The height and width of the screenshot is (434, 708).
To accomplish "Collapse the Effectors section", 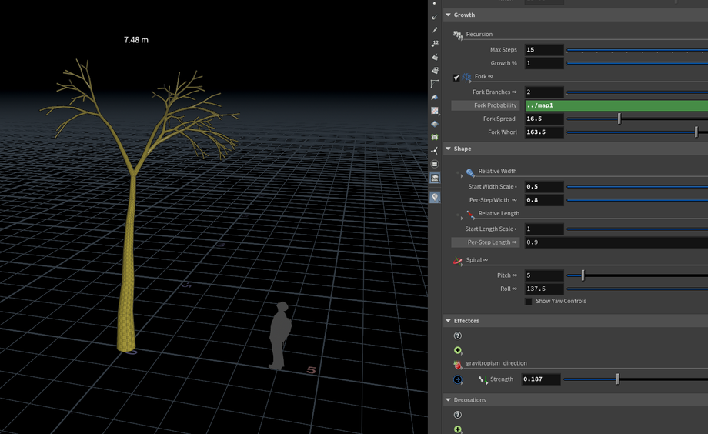I will point(449,321).
